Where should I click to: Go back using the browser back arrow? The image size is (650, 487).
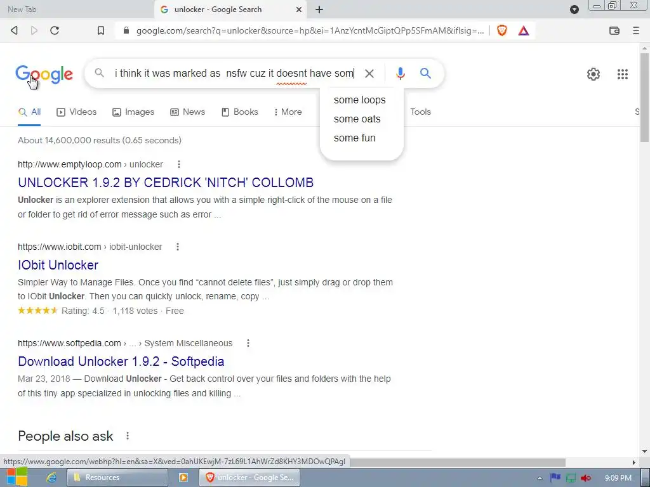click(14, 30)
